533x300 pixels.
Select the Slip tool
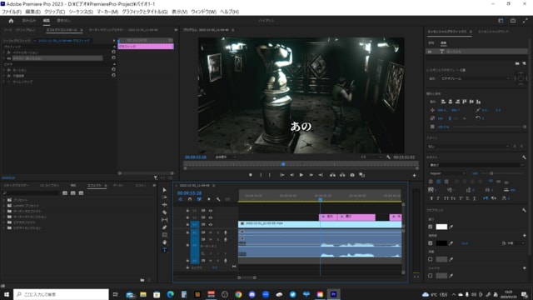pos(165,220)
